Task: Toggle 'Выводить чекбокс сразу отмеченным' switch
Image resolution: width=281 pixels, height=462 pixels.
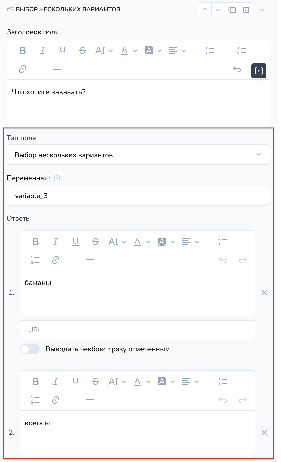Action: pos(30,349)
